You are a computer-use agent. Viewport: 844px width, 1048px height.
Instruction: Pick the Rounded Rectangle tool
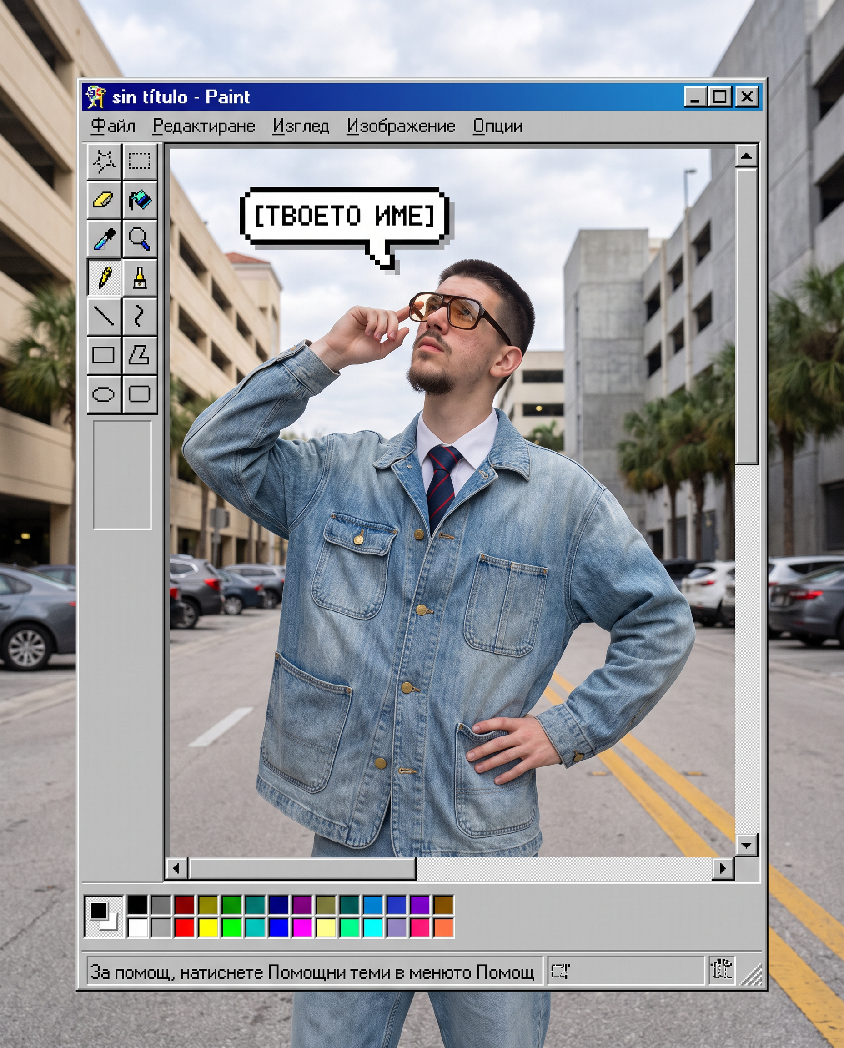[x=140, y=394]
